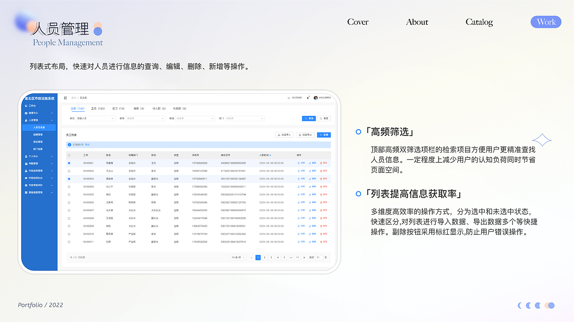Switch to the 待入职 (2) tab
Image resolution: width=574 pixels, height=322 pixels.
(x=159, y=109)
